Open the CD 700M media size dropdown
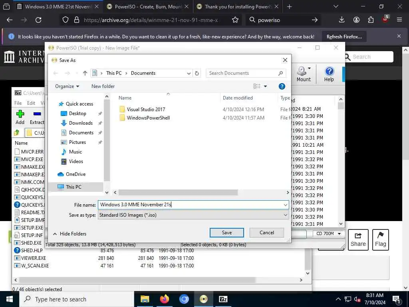Viewport: 409px width, 307px height. coord(328,233)
